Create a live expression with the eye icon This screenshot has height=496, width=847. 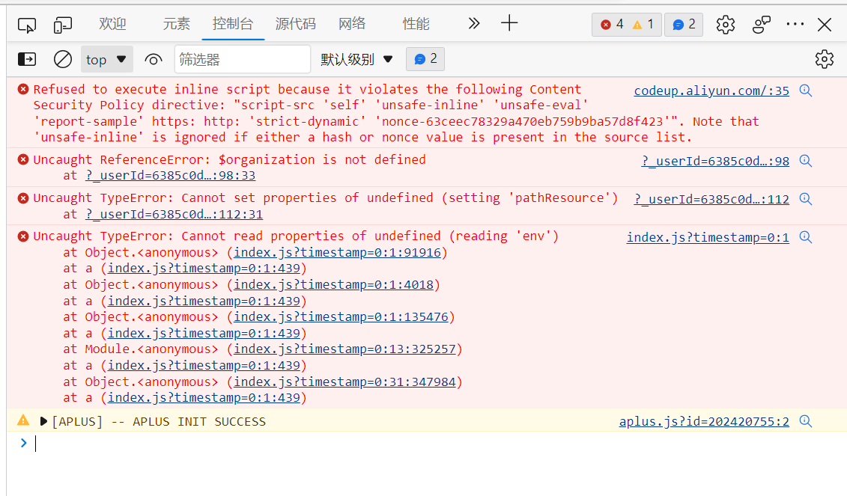tap(154, 59)
